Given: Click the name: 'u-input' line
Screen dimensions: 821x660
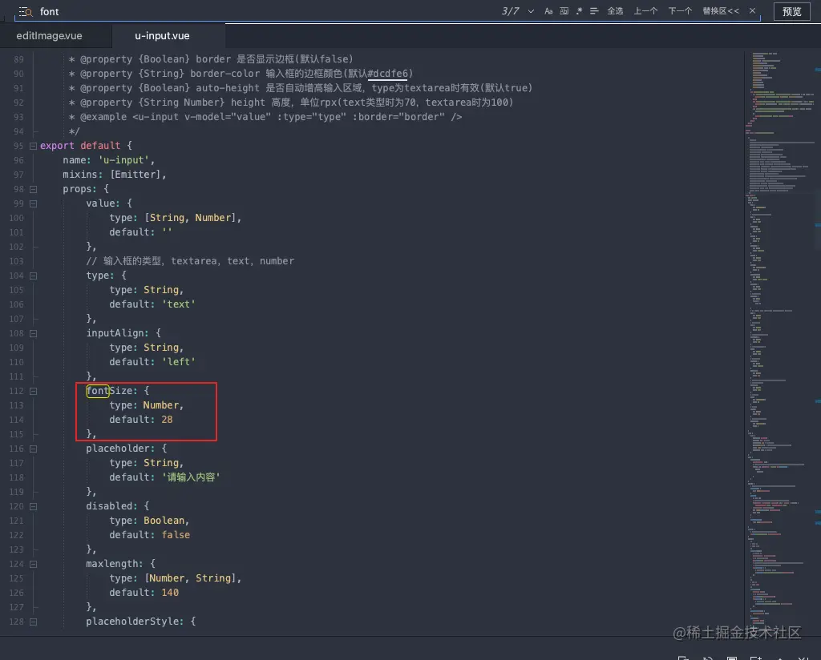Looking at the screenshot, I should tap(109, 160).
